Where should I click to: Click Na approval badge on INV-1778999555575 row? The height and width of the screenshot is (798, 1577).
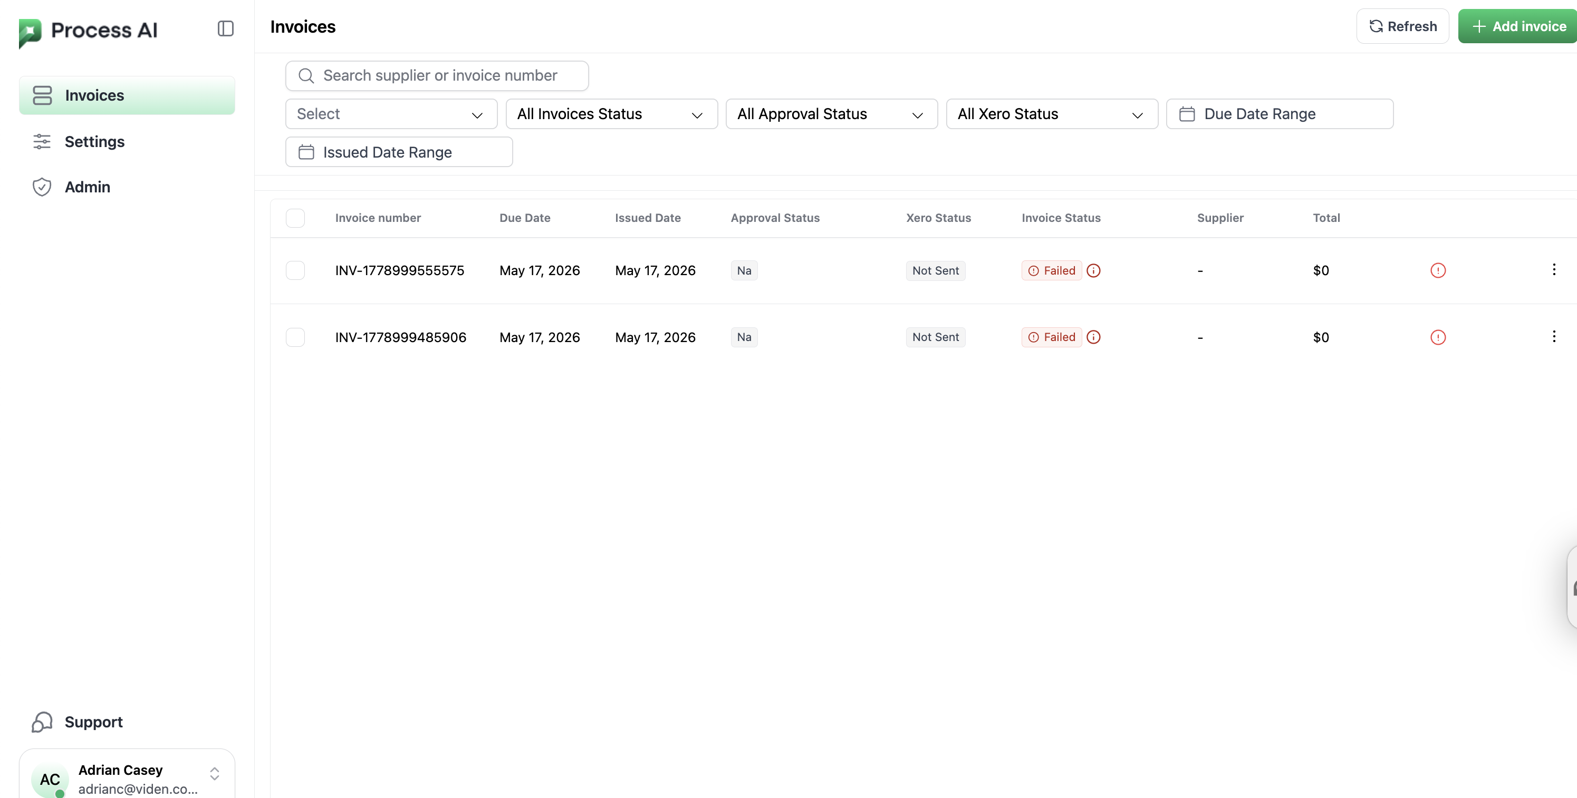coord(744,270)
